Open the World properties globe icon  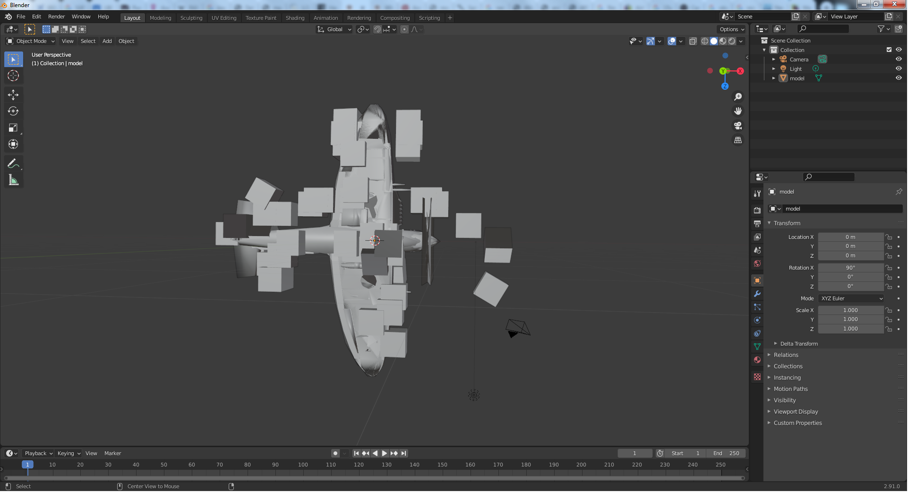[x=758, y=263]
